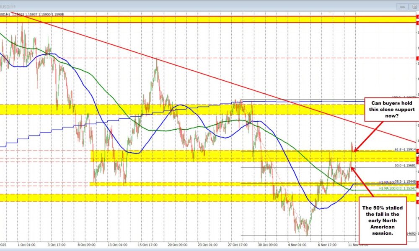
Task: Click the 50.0 Fibonacci retracement label
Action: pos(404,166)
